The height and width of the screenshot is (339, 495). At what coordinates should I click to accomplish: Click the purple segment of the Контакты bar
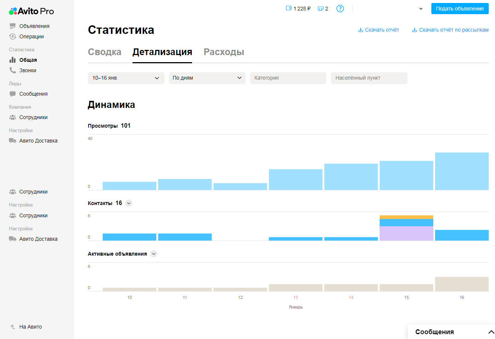coord(406,233)
